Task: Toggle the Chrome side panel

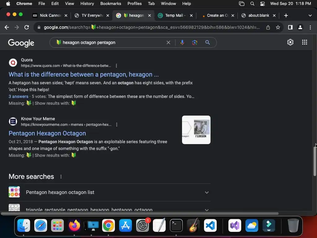Action: pyautogui.click(x=290, y=27)
